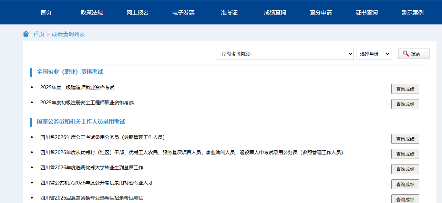Open 首页 in the top navigation

click(x=46, y=13)
